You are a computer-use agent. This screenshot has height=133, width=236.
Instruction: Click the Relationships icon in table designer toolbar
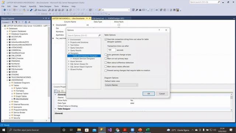pos(161,10)
